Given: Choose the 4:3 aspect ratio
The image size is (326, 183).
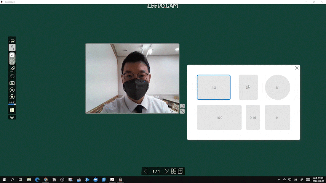Looking at the screenshot, I should pyautogui.click(x=214, y=87).
